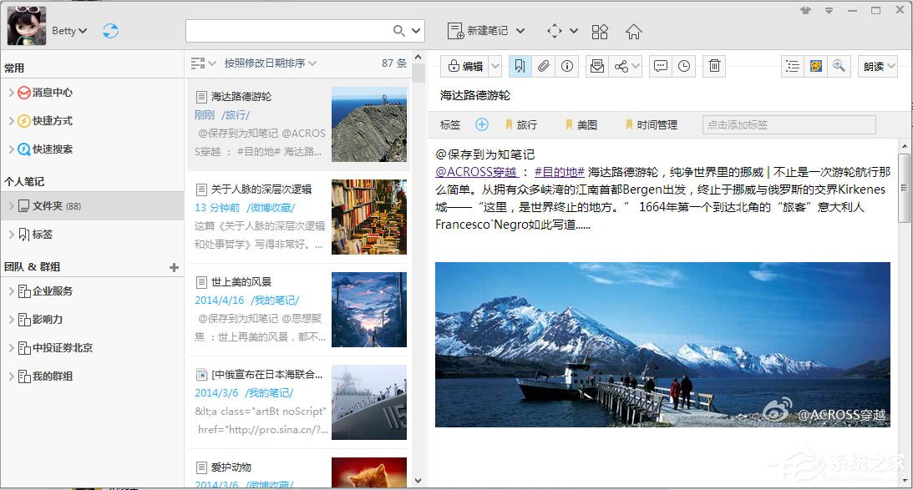
Task: Open note info via the ⓘ icon
Action: coord(567,66)
